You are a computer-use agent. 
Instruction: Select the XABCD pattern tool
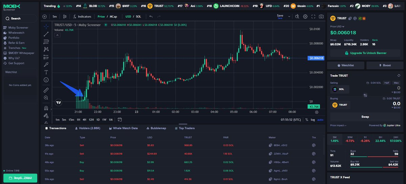pos(46,49)
